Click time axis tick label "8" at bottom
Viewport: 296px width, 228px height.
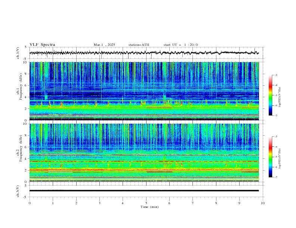(x=216, y=203)
